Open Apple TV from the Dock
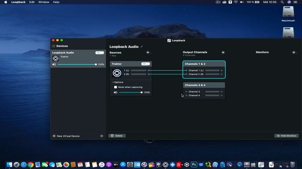302x169 pixels. [x=116, y=165]
